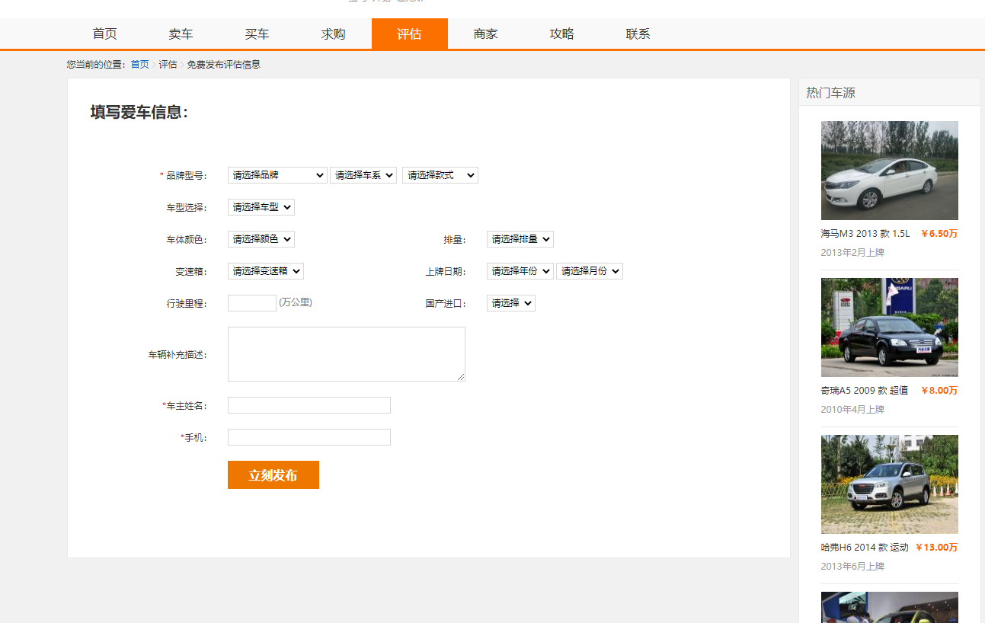Open the 请选择车型 vehicle type dropdown
985x623 pixels.
tap(261, 206)
